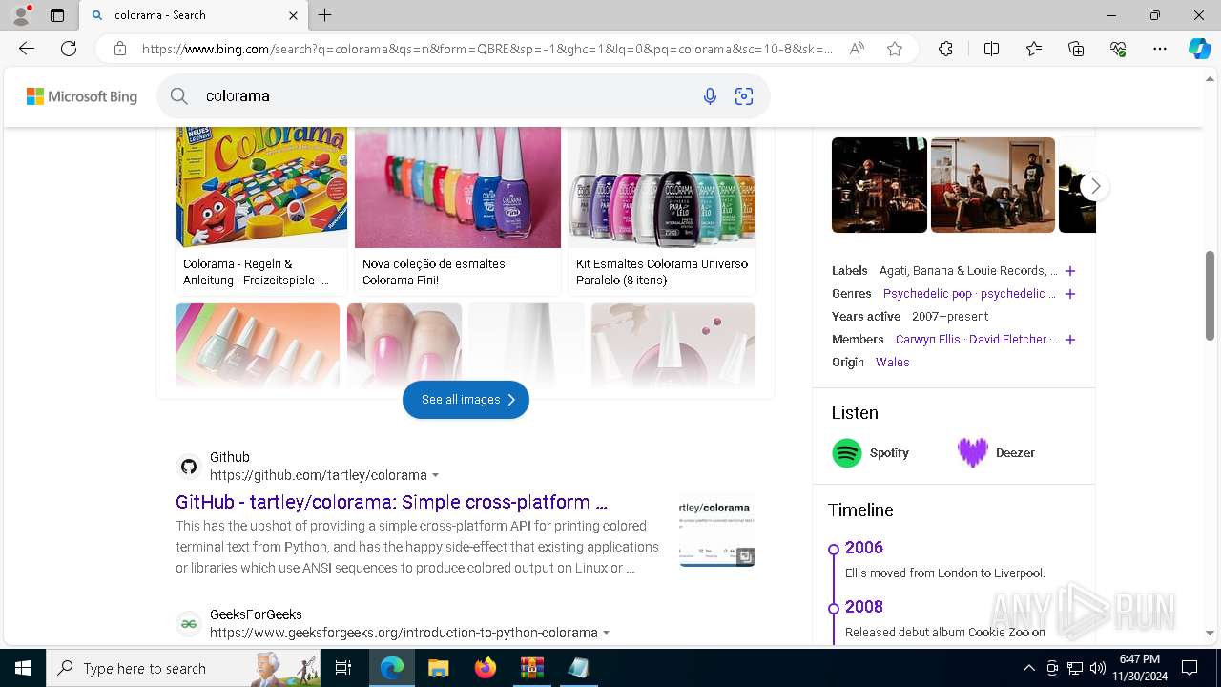1221x687 pixels.
Task: Click the address bar URL
Action: tap(486, 49)
